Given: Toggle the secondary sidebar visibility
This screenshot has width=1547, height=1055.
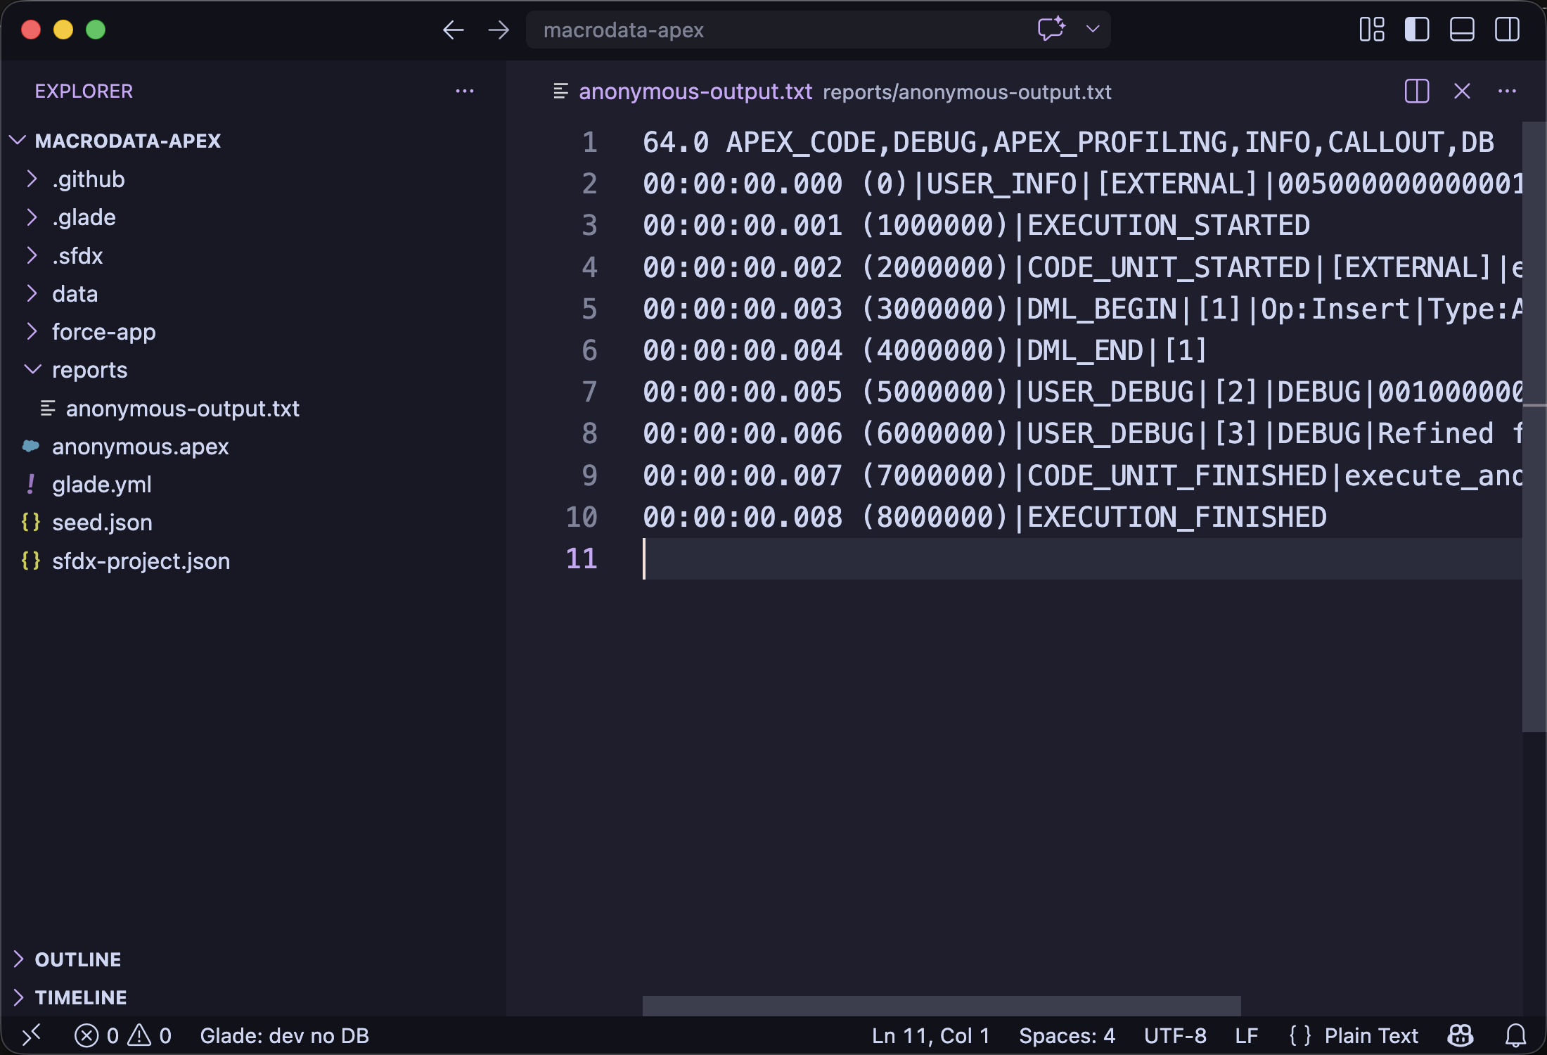Looking at the screenshot, I should pyautogui.click(x=1507, y=30).
